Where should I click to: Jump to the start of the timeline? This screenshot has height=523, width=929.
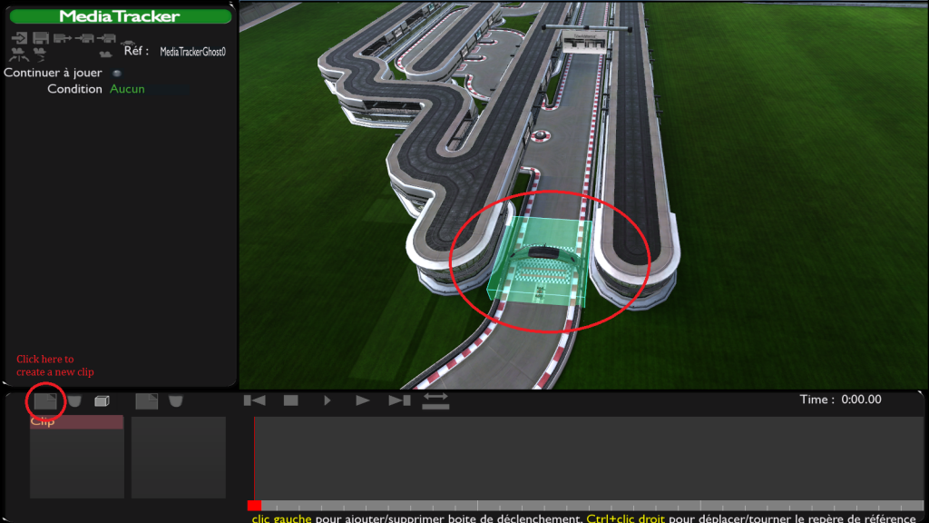click(x=255, y=400)
